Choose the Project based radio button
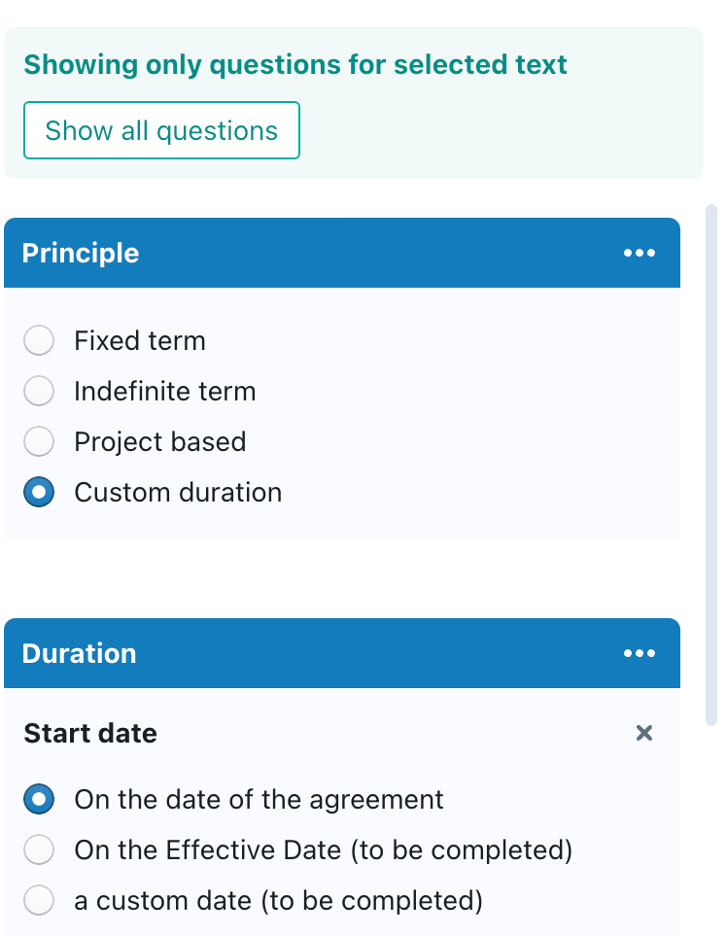 39,442
